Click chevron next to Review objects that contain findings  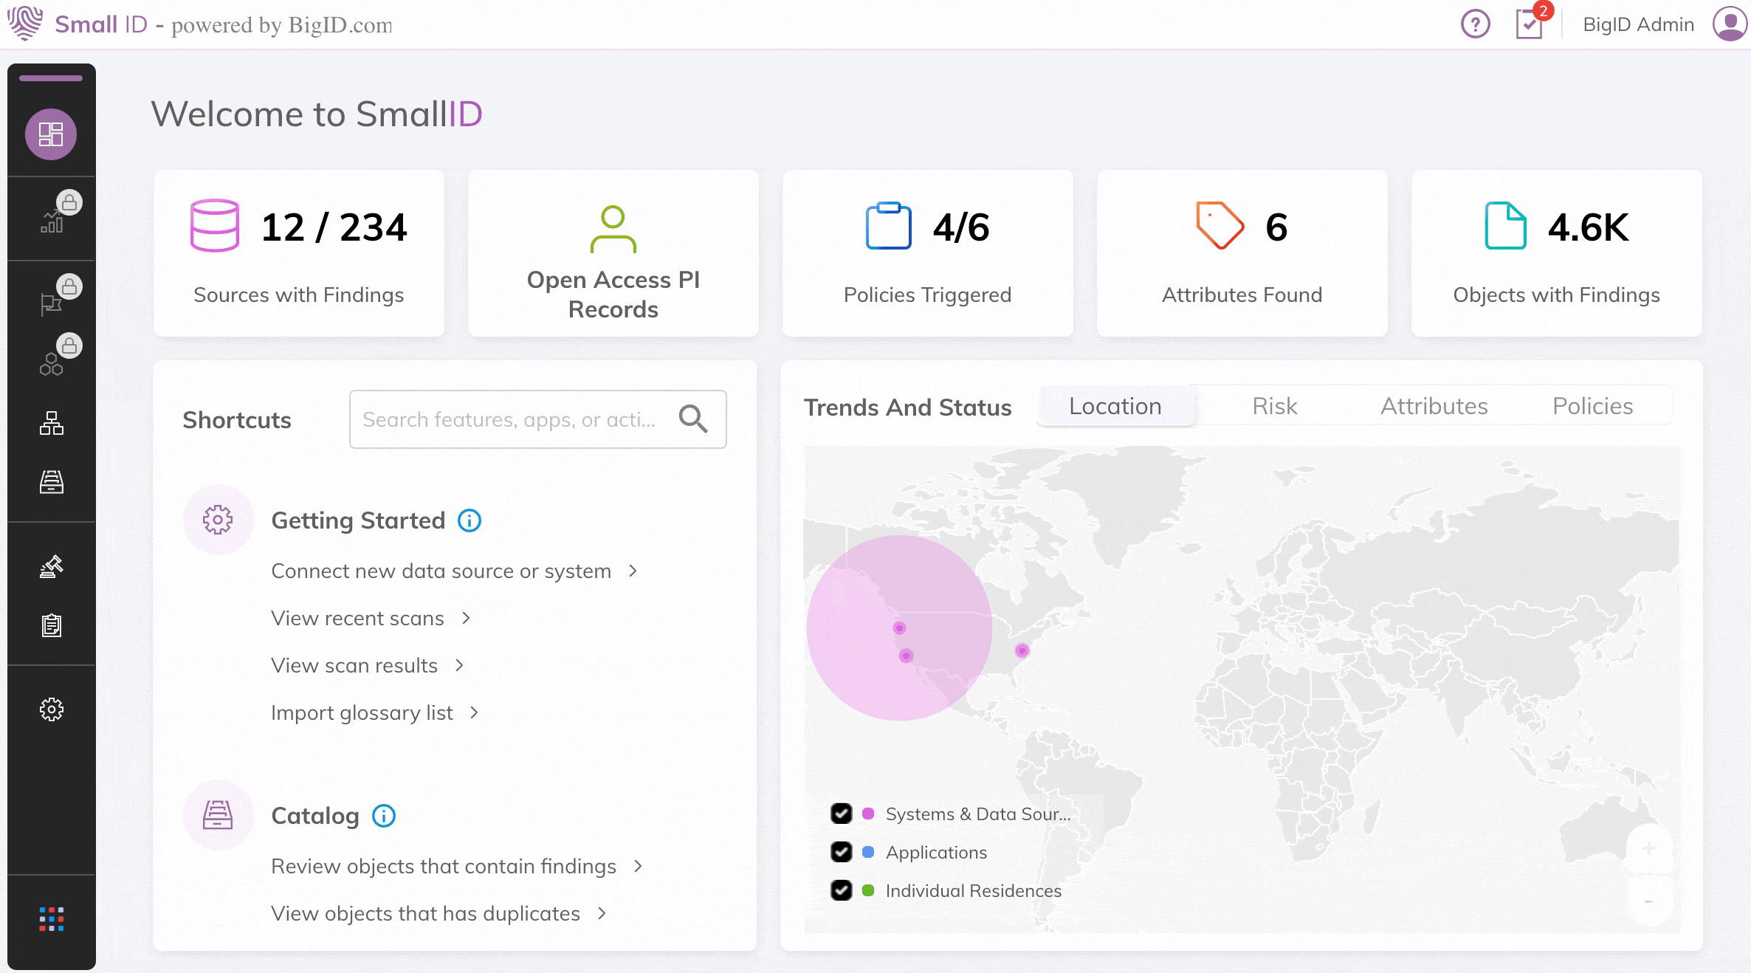coord(639,866)
